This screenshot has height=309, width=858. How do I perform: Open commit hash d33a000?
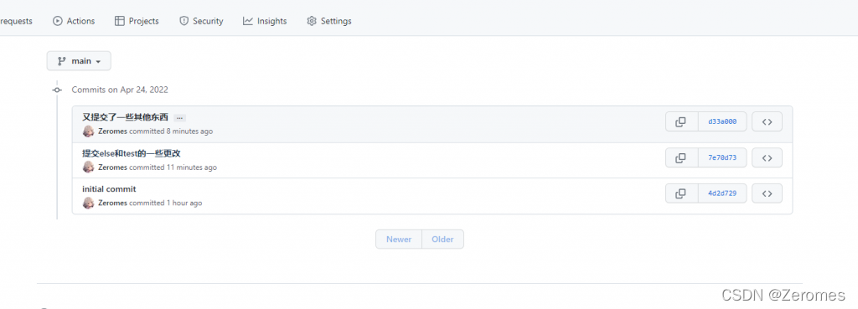tap(722, 122)
